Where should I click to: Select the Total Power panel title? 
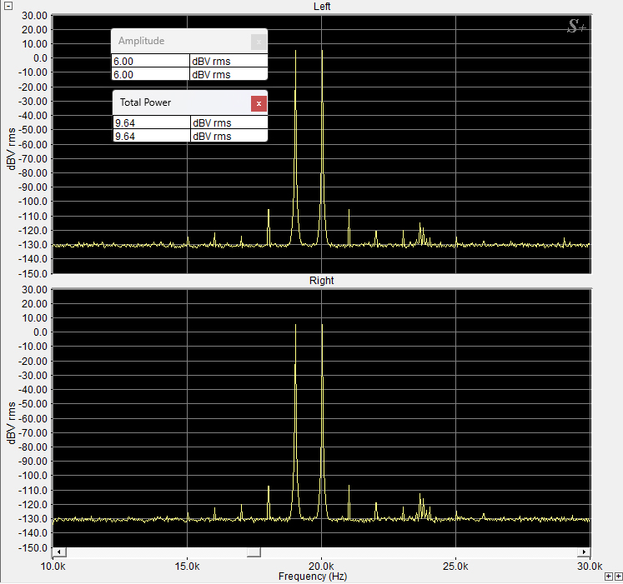[145, 102]
